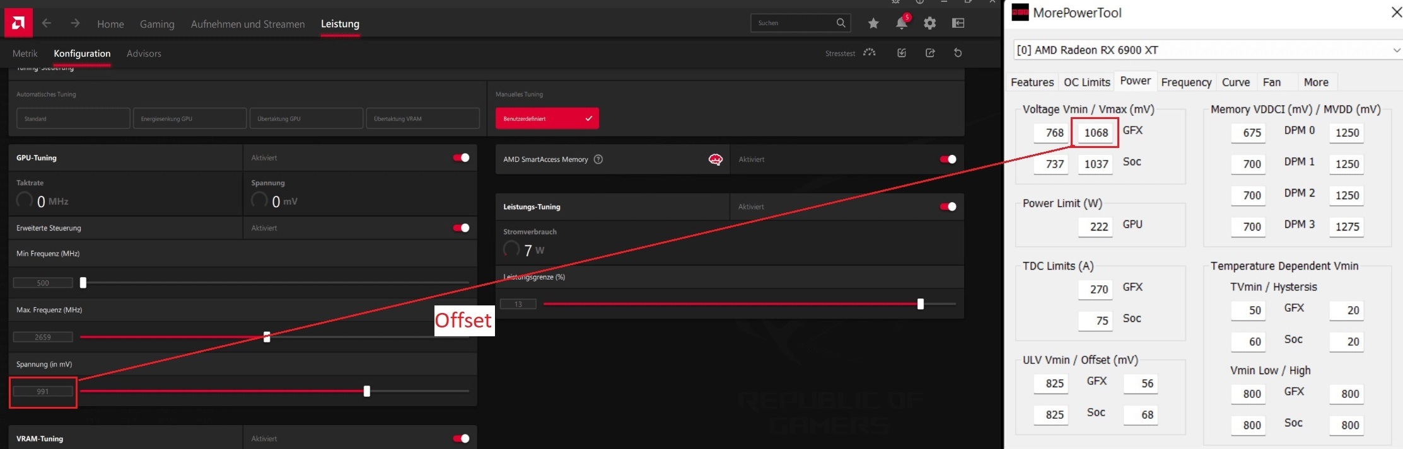The image size is (1403, 449).
Task: Open favorites with the star icon
Action: point(873,23)
